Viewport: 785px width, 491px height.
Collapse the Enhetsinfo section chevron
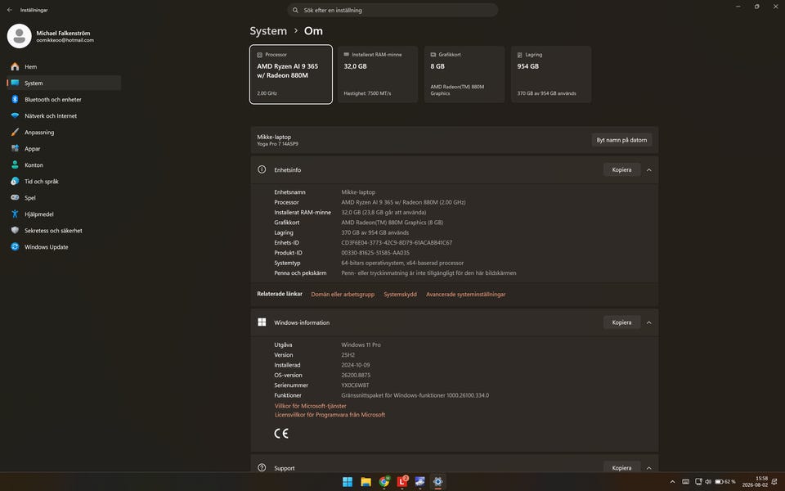(x=648, y=170)
